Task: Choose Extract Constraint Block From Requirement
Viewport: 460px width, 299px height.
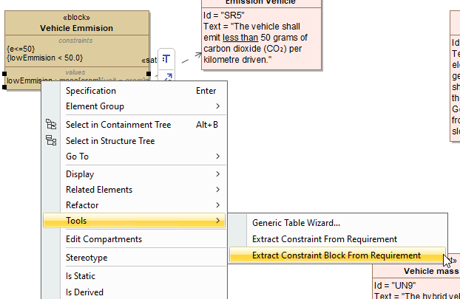Action: point(336,255)
